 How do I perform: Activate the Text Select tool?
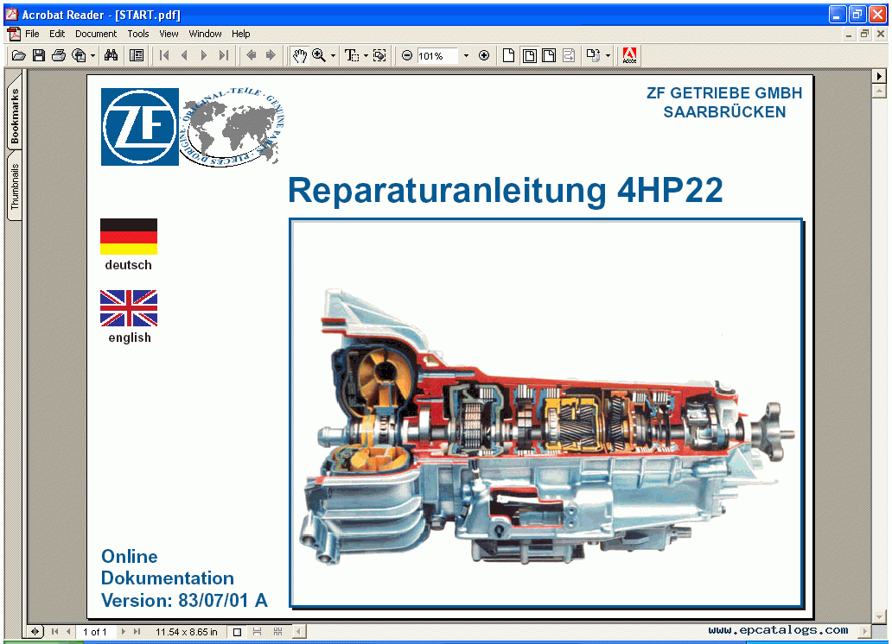(x=351, y=55)
